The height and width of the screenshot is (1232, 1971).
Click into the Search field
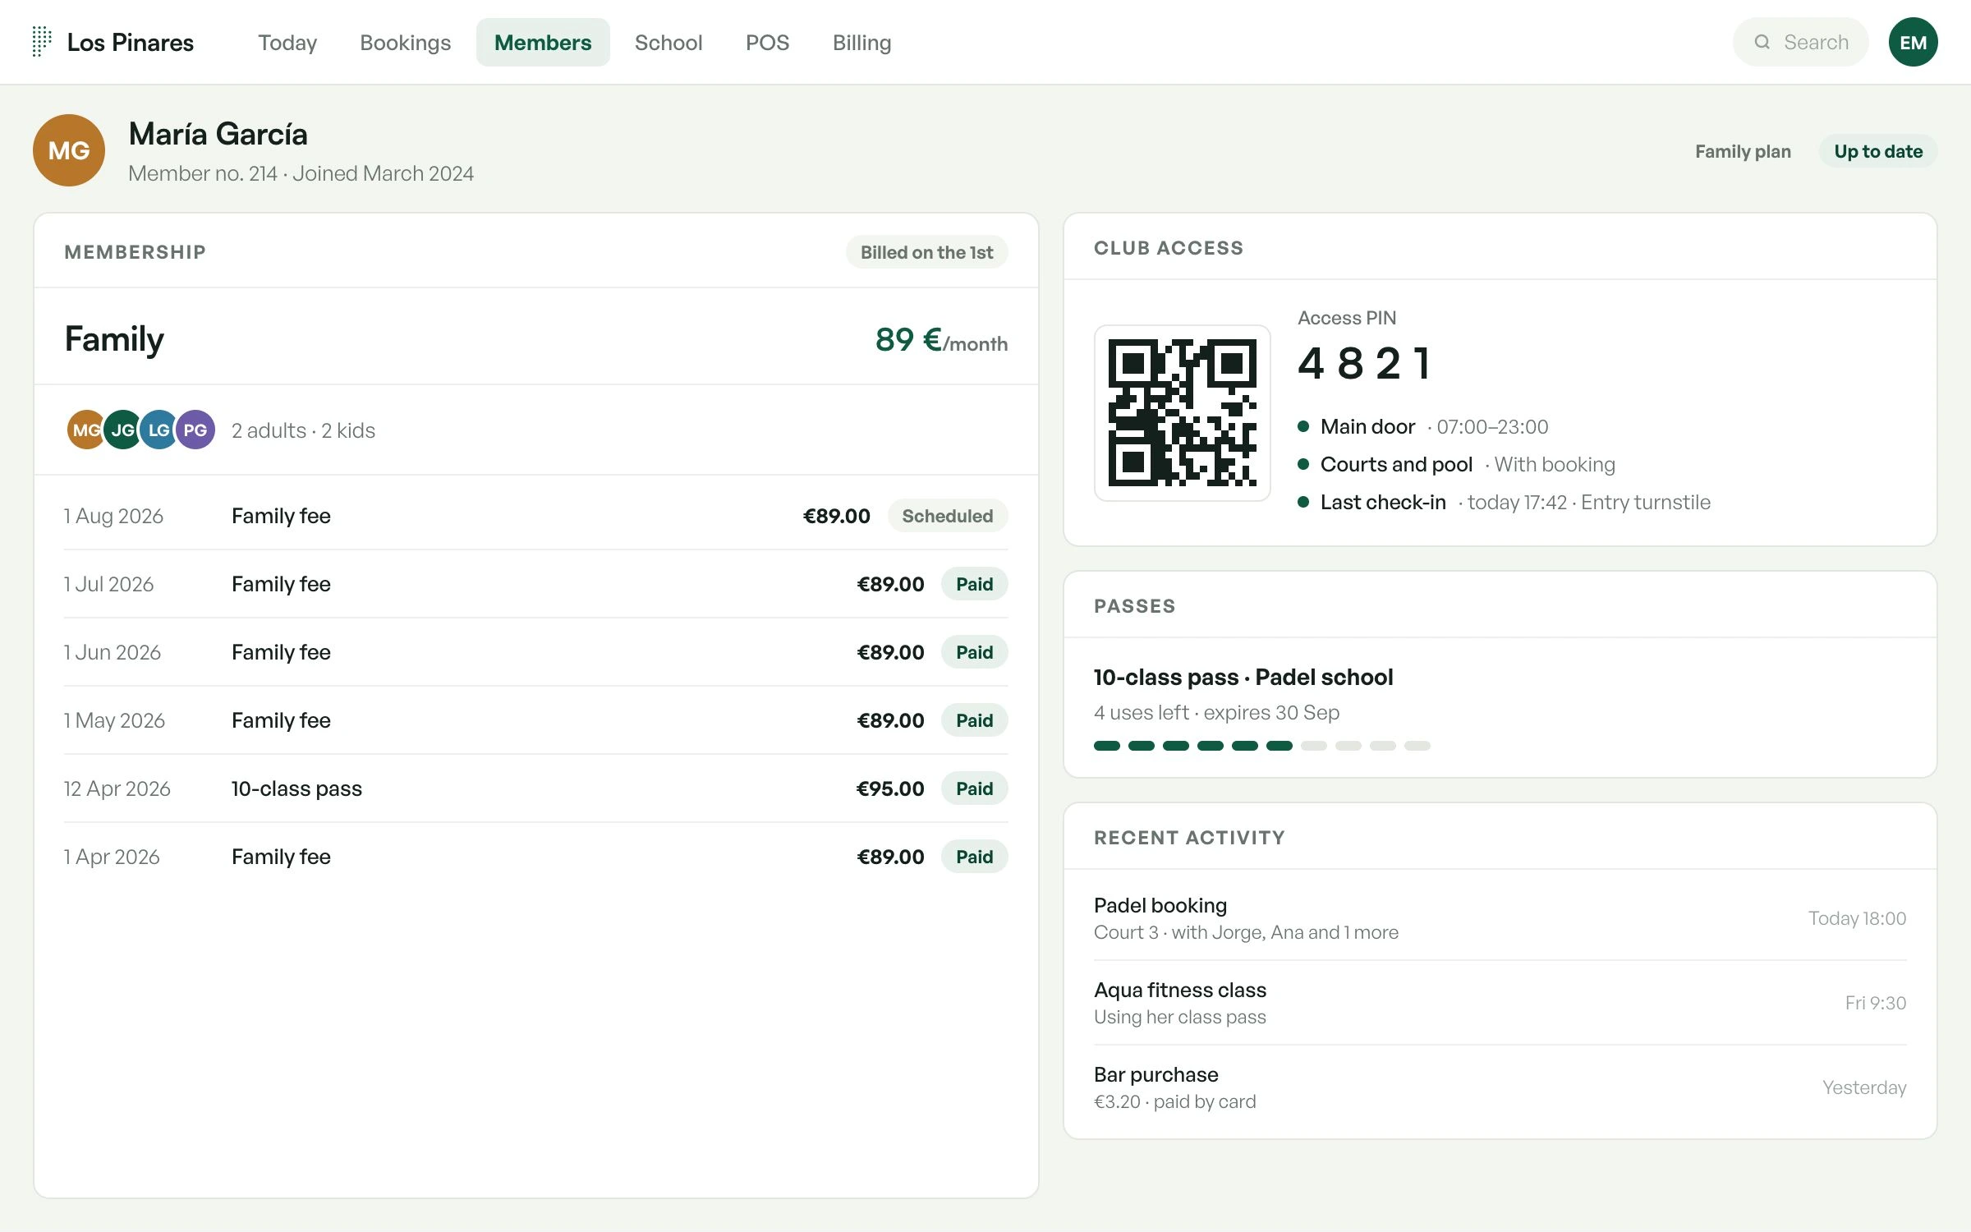[1800, 42]
